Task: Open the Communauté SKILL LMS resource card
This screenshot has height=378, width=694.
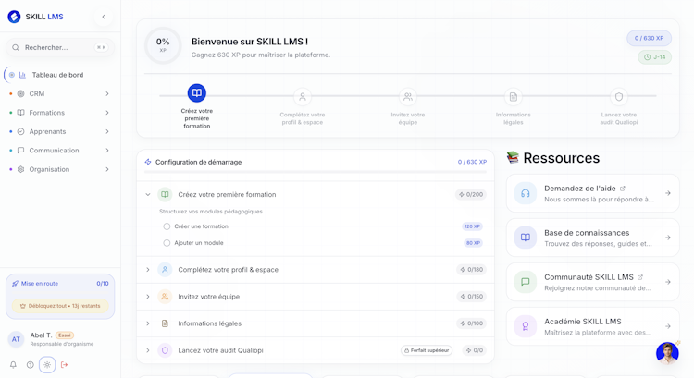Action: click(x=592, y=282)
